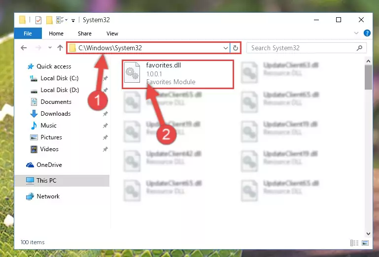
Task: Click the vertical scrollbar thumb
Action: (x=368, y=77)
